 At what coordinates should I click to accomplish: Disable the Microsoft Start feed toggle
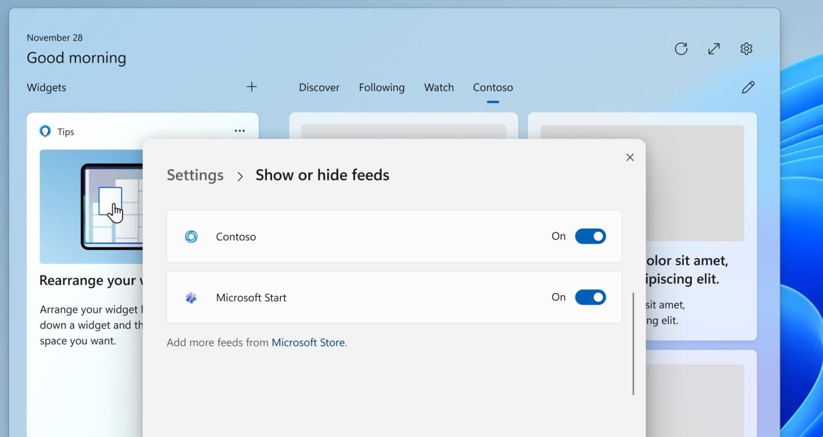pyautogui.click(x=590, y=297)
